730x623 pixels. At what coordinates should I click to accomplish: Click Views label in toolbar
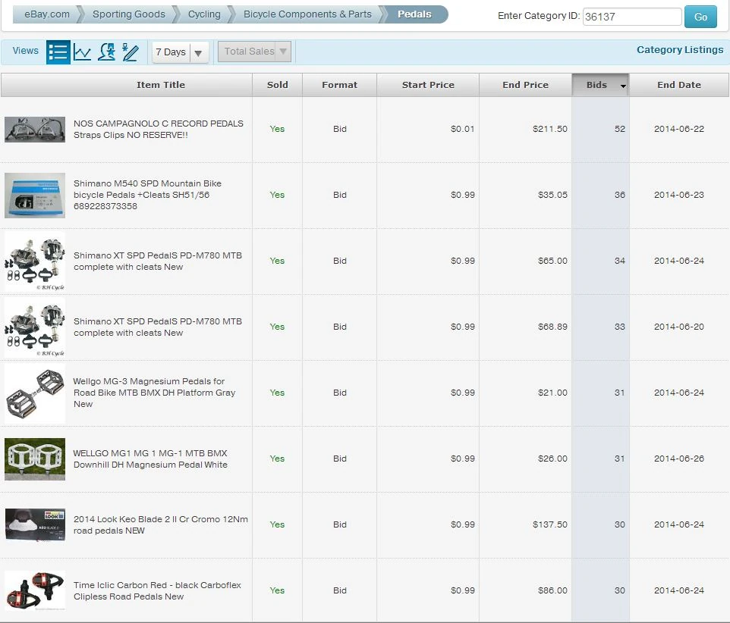pos(26,51)
